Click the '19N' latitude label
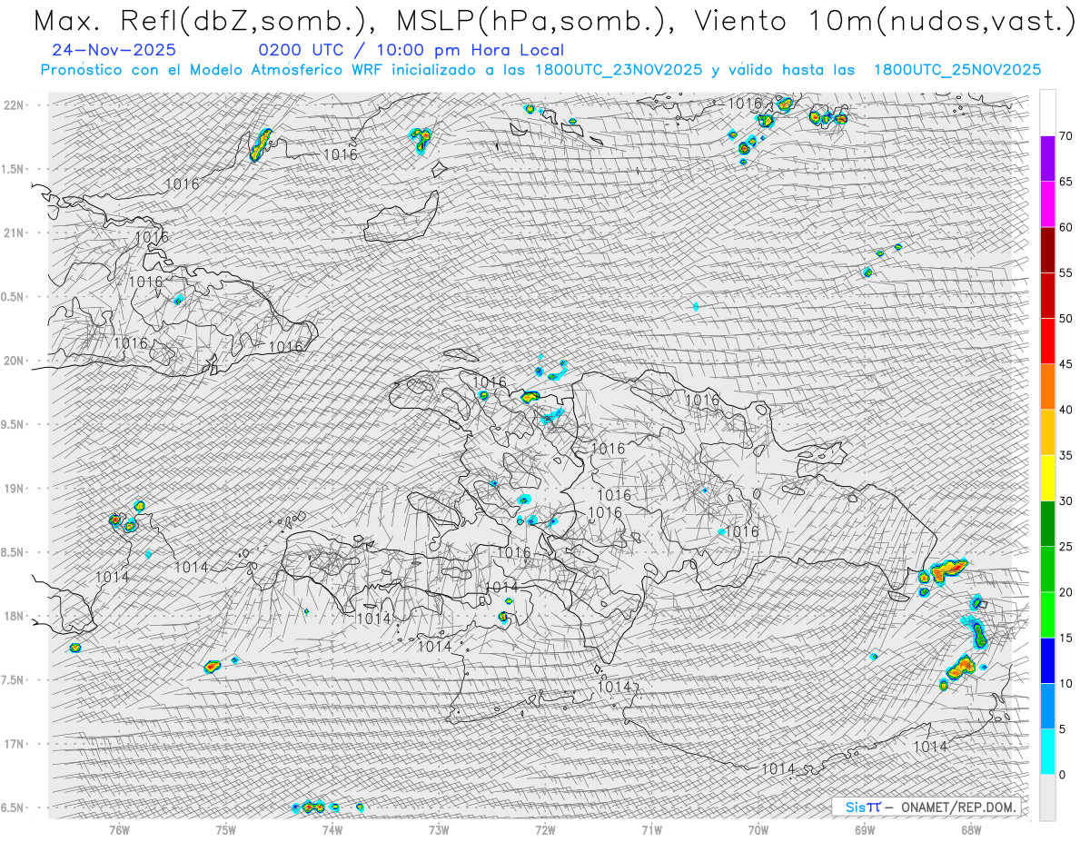This screenshot has width=1090, height=842. 14,489
